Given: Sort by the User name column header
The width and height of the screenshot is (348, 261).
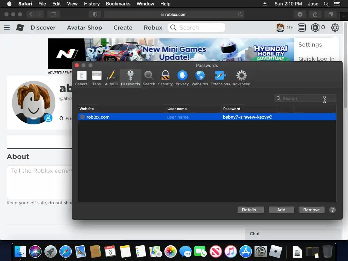Looking at the screenshot, I should coord(194,109).
